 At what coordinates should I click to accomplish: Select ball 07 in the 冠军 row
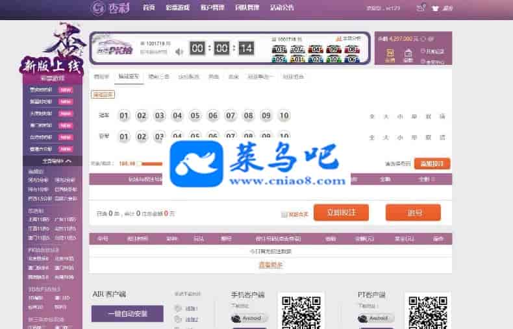231,116
